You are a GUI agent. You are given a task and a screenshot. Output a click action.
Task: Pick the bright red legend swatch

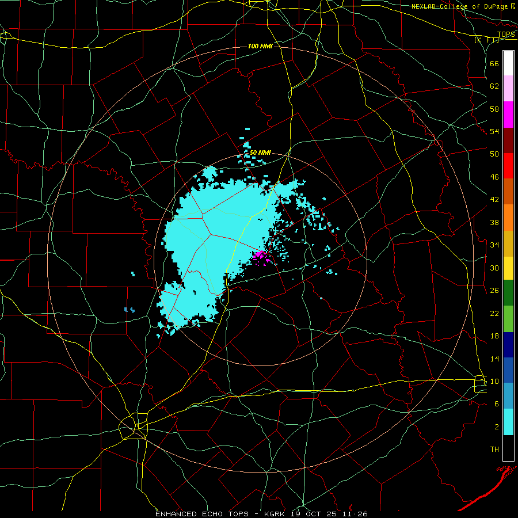coord(508,166)
